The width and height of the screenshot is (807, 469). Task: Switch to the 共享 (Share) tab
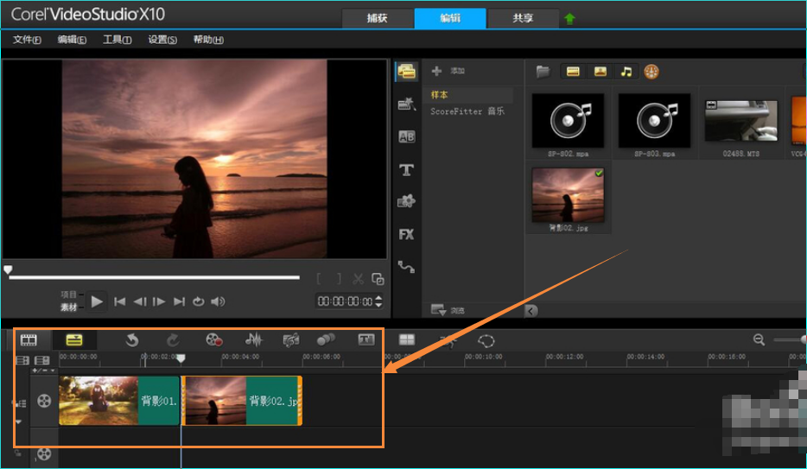[523, 18]
